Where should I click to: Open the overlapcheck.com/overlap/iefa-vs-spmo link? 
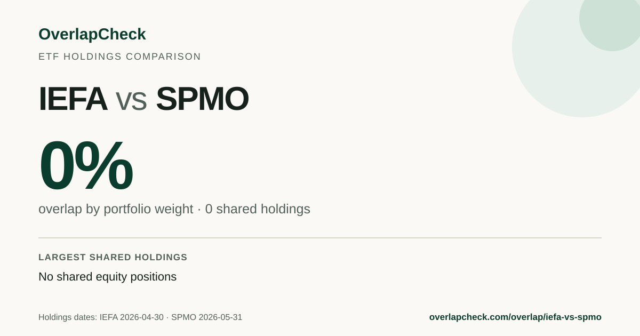tap(515, 317)
